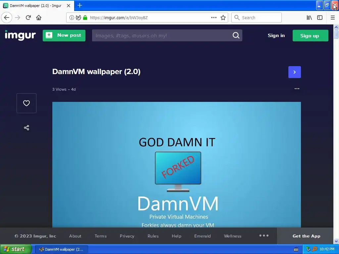
Task: Open the Rules footer link
Action: (x=153, y=236)
